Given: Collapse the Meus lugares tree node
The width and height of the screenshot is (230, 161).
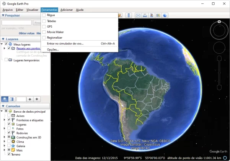Looking at the screenshot, I should 2,44.
